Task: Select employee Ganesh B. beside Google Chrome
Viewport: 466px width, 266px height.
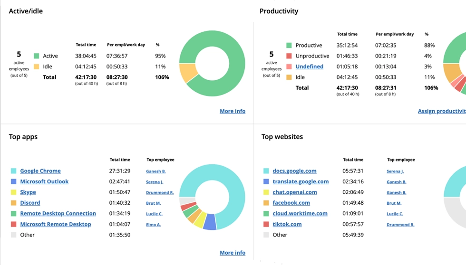Action: point(156,171)
